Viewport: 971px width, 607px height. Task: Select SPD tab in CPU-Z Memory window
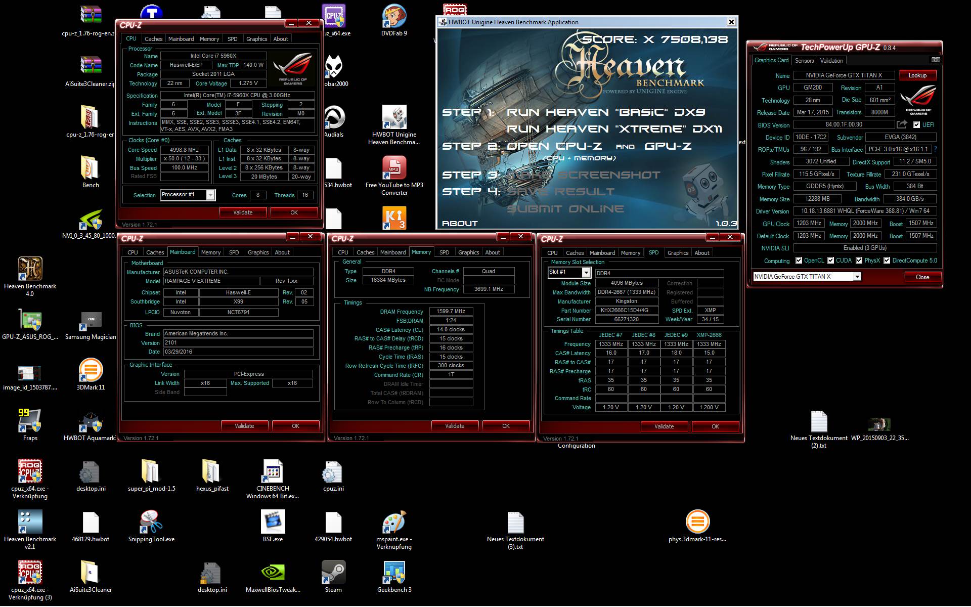tap(444, 252)
